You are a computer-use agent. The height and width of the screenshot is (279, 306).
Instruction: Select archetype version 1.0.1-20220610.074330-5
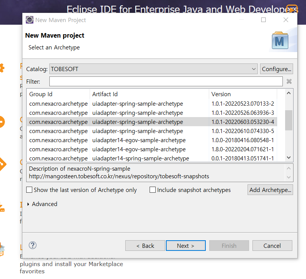point(152,131)
